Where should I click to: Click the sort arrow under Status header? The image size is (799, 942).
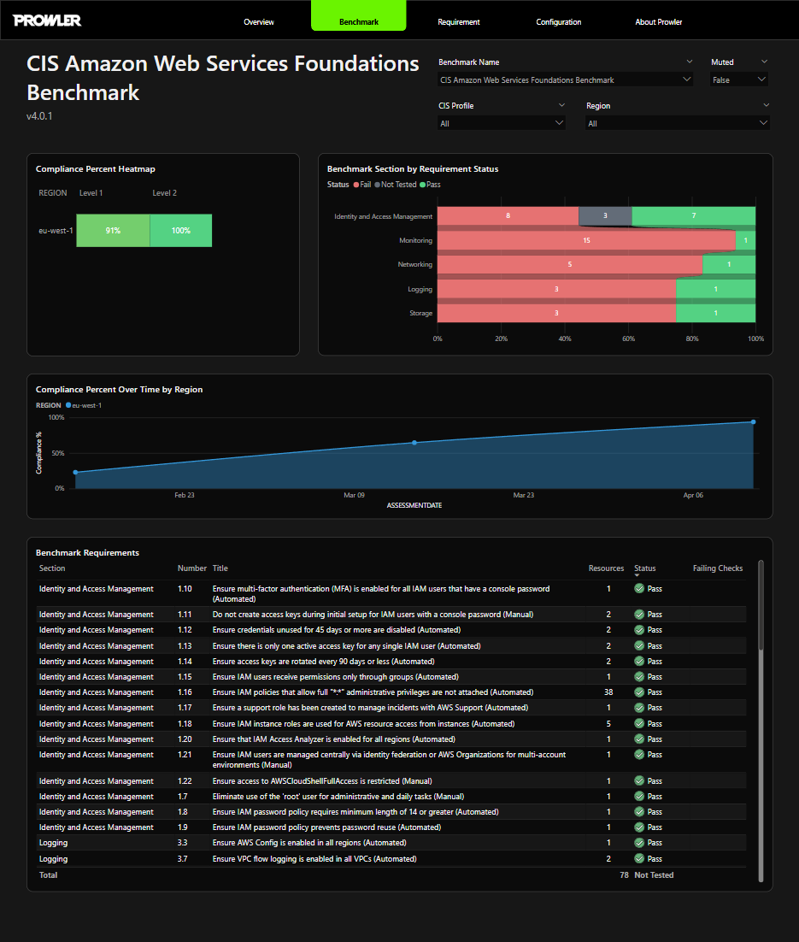[x=637, y=575]
